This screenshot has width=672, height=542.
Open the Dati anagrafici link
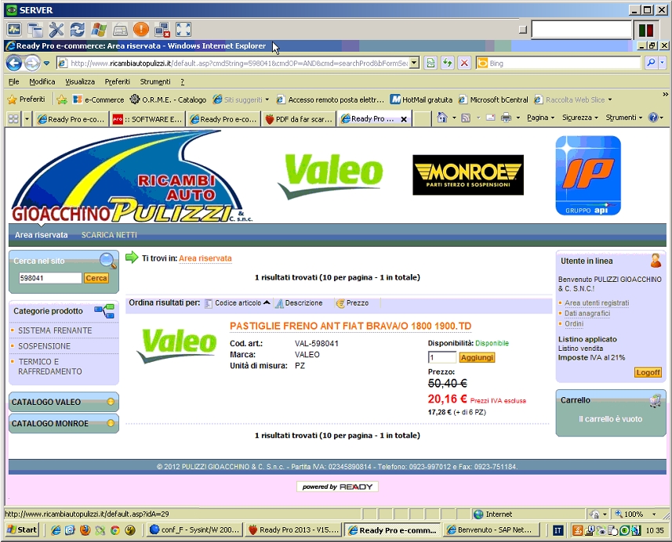[x=587, y=313]
